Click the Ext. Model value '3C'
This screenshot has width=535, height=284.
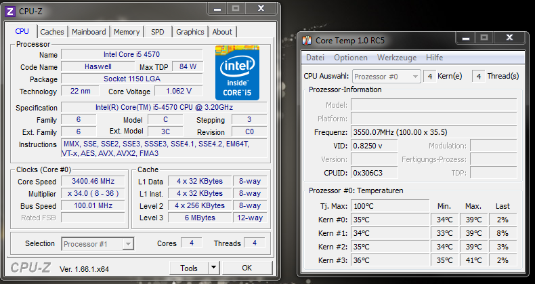pyautogui.click(x=165, y=131)
